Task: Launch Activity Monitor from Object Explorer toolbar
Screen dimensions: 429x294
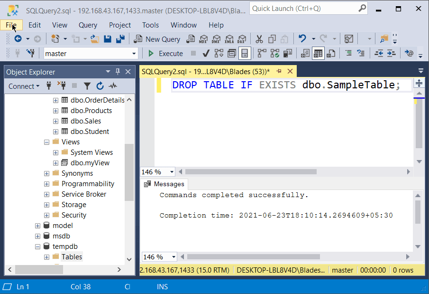Action: click(x=113, y=85)
